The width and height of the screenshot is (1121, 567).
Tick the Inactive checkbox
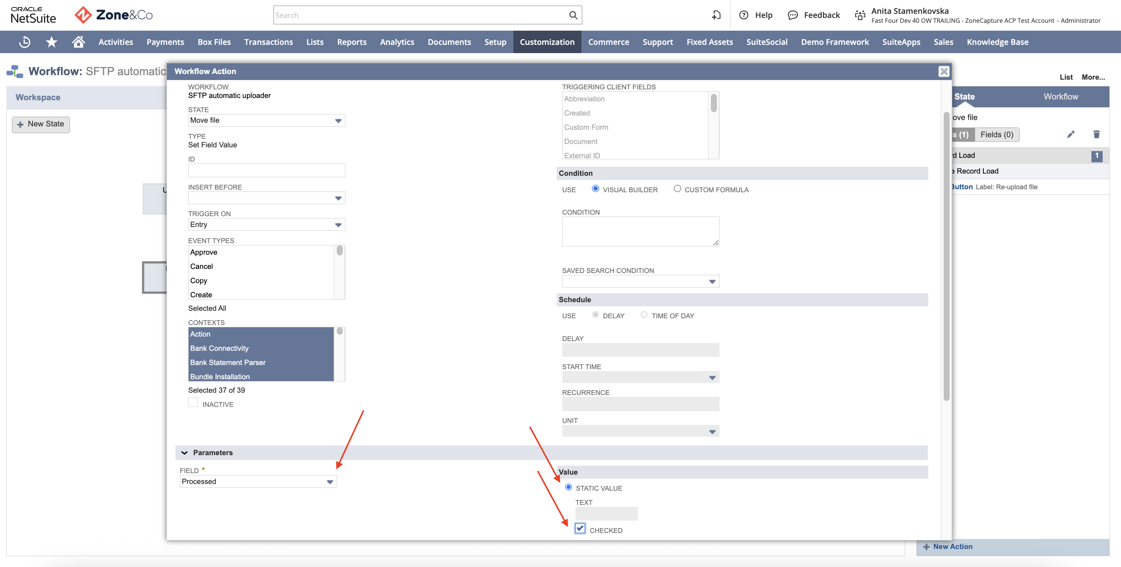(x=193, y=402)
